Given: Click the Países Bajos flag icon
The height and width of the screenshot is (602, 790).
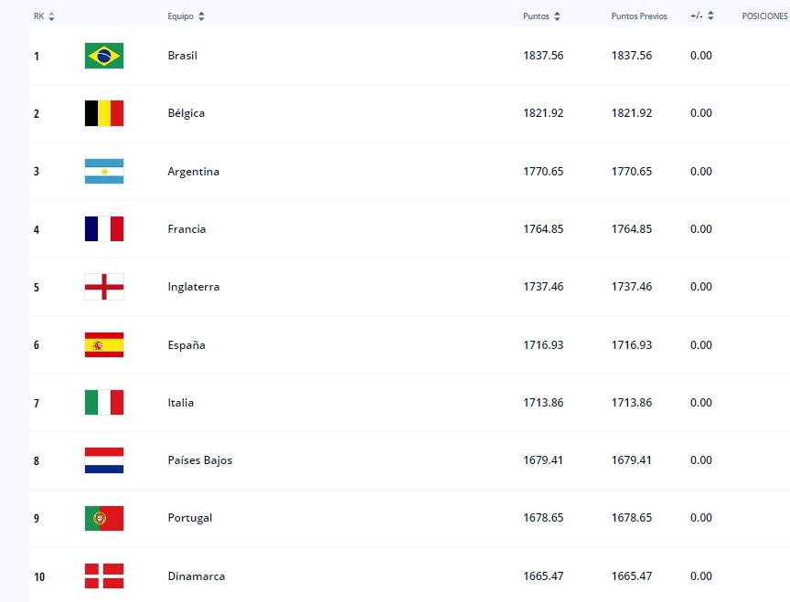Looking at the screenshot, I should click(x=103, y=460).
